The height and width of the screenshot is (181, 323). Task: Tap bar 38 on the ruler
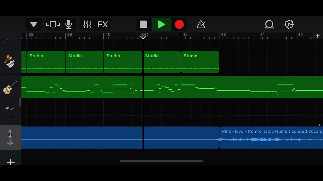31,35
